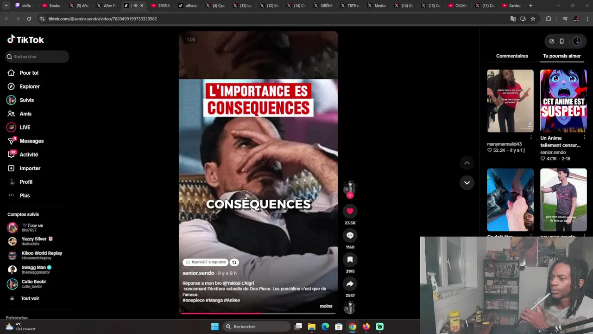Open the spinning music disc avatar

pos(350,308)
